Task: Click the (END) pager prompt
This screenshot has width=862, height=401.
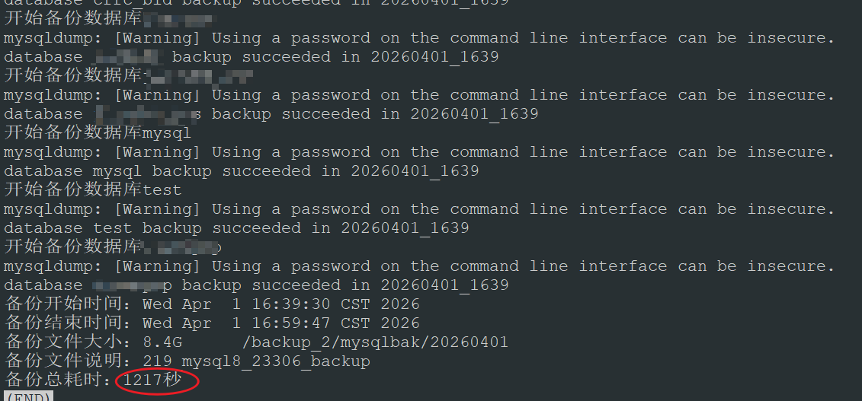Action: click(x=27, y=396)
